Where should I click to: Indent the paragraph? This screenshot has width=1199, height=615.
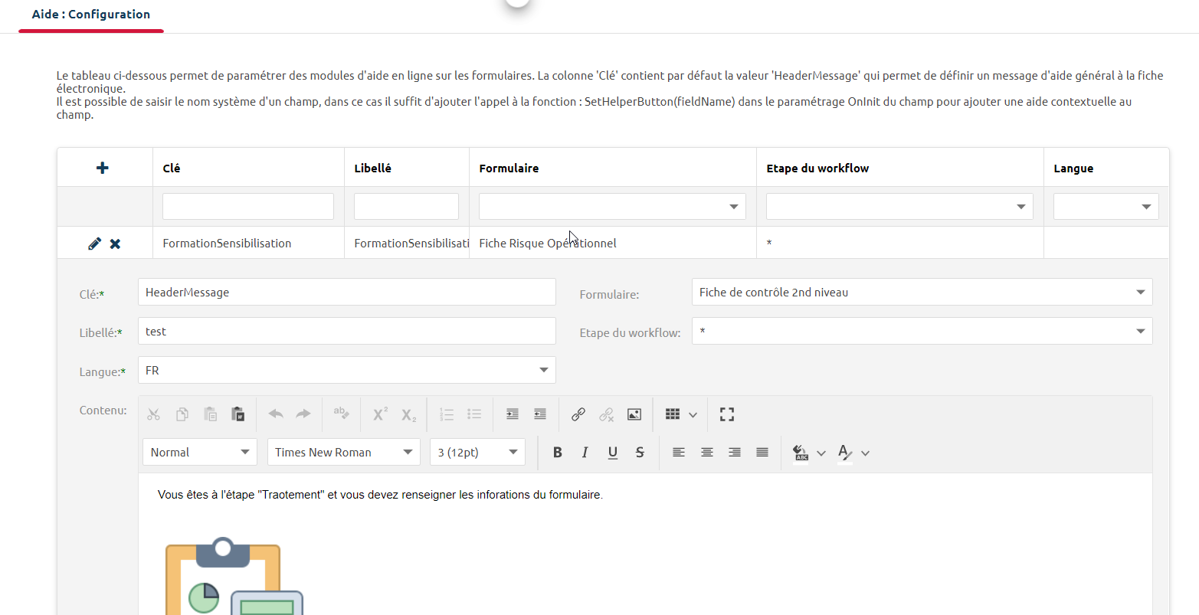click(513, 414)
